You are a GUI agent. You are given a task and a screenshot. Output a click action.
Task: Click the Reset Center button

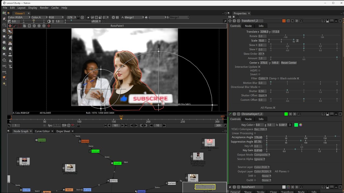pyautogui.click(x=289, y=63)
